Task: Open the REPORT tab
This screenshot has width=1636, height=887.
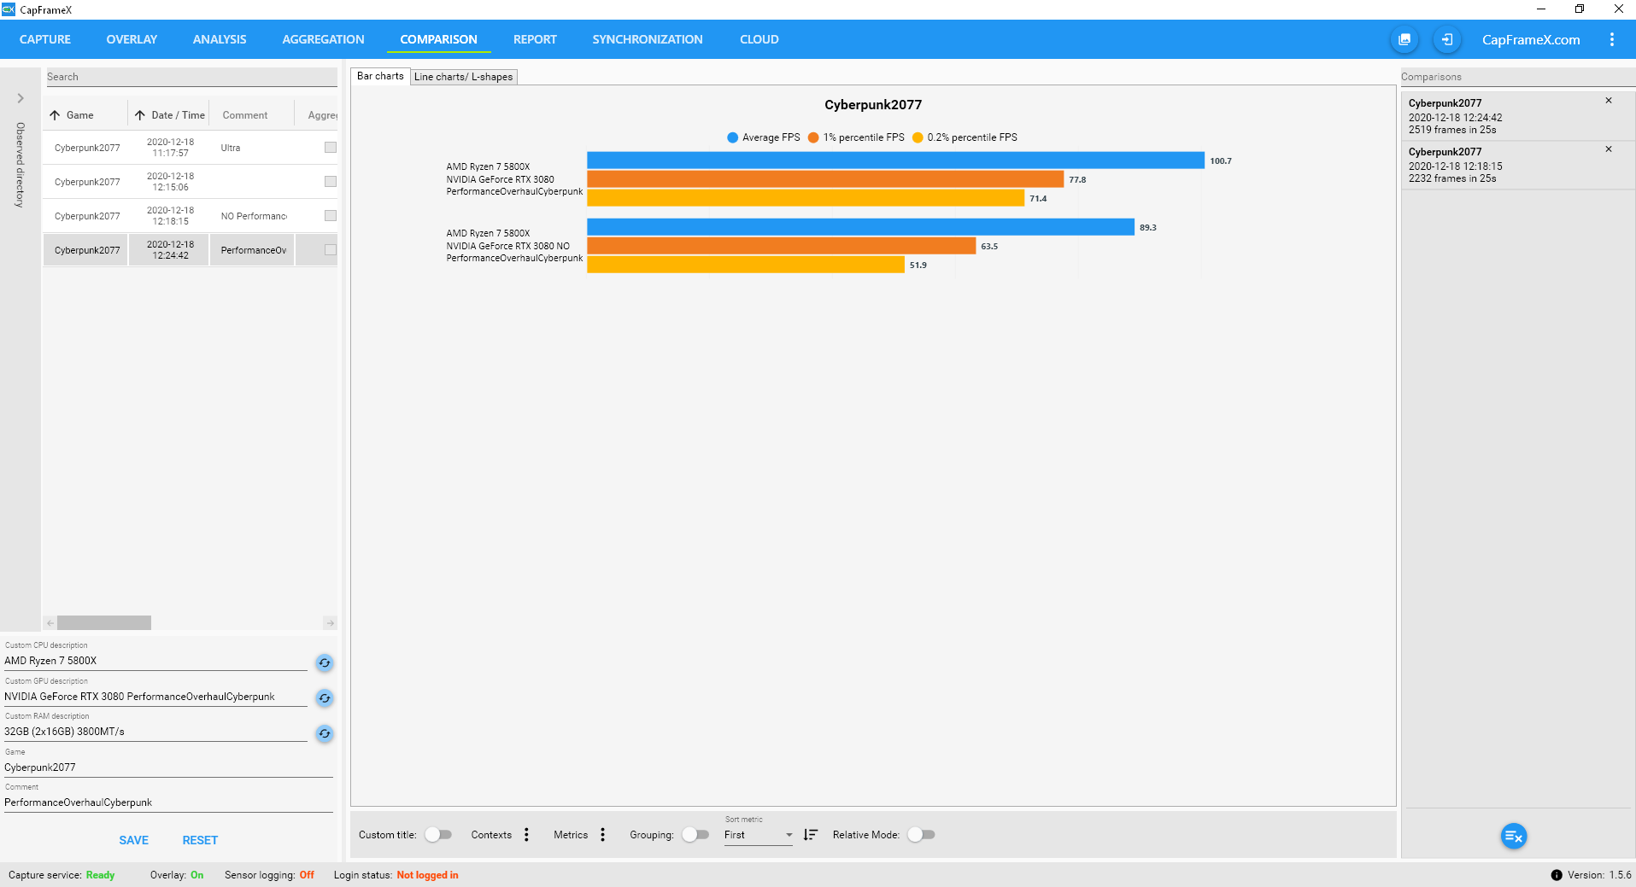Action: coord(535,39)
